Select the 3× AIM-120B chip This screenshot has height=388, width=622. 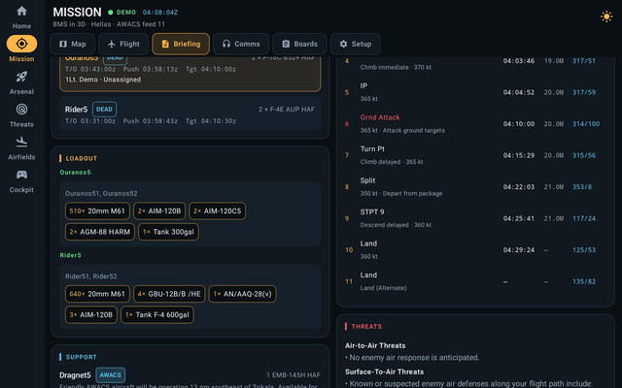click(90, 314)
